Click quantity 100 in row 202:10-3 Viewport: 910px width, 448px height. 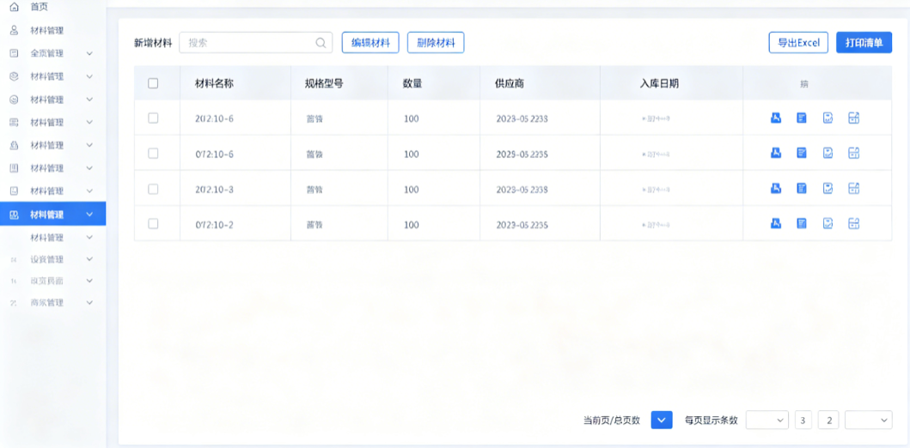point(412,190)
